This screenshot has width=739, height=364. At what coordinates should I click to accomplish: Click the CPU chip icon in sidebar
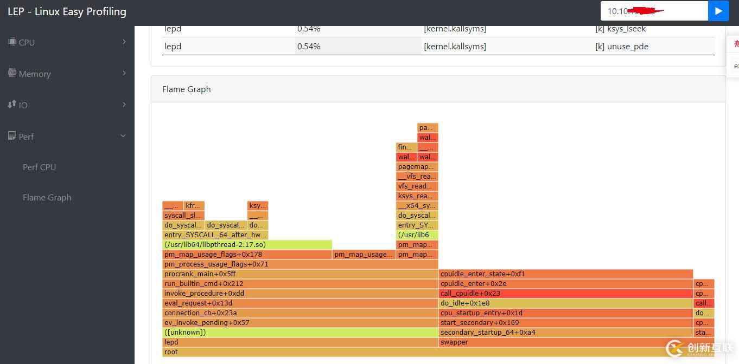pyautogui.click(x=12, y=42)
